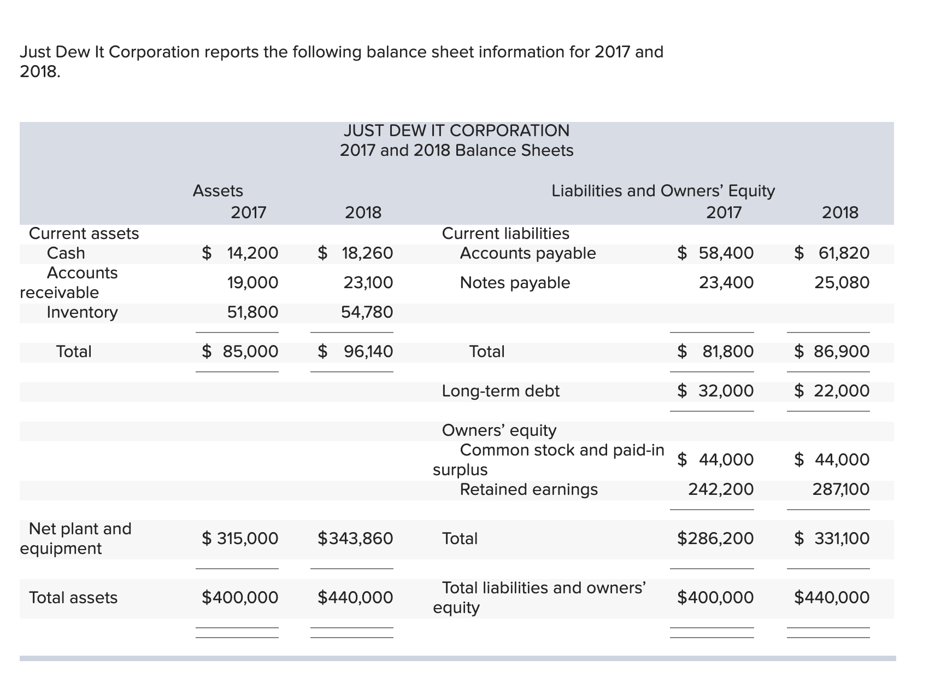This screenshot has height=677, width=929.
Task: Select the 2018 Long-term debt value $22,000
Action: 832,391
